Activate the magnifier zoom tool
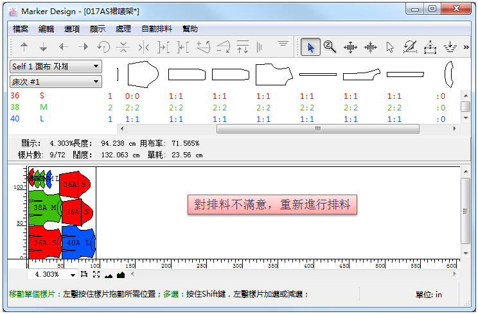Image resolution: width=478 pixels, height=314 pixels. pos(330,47)
